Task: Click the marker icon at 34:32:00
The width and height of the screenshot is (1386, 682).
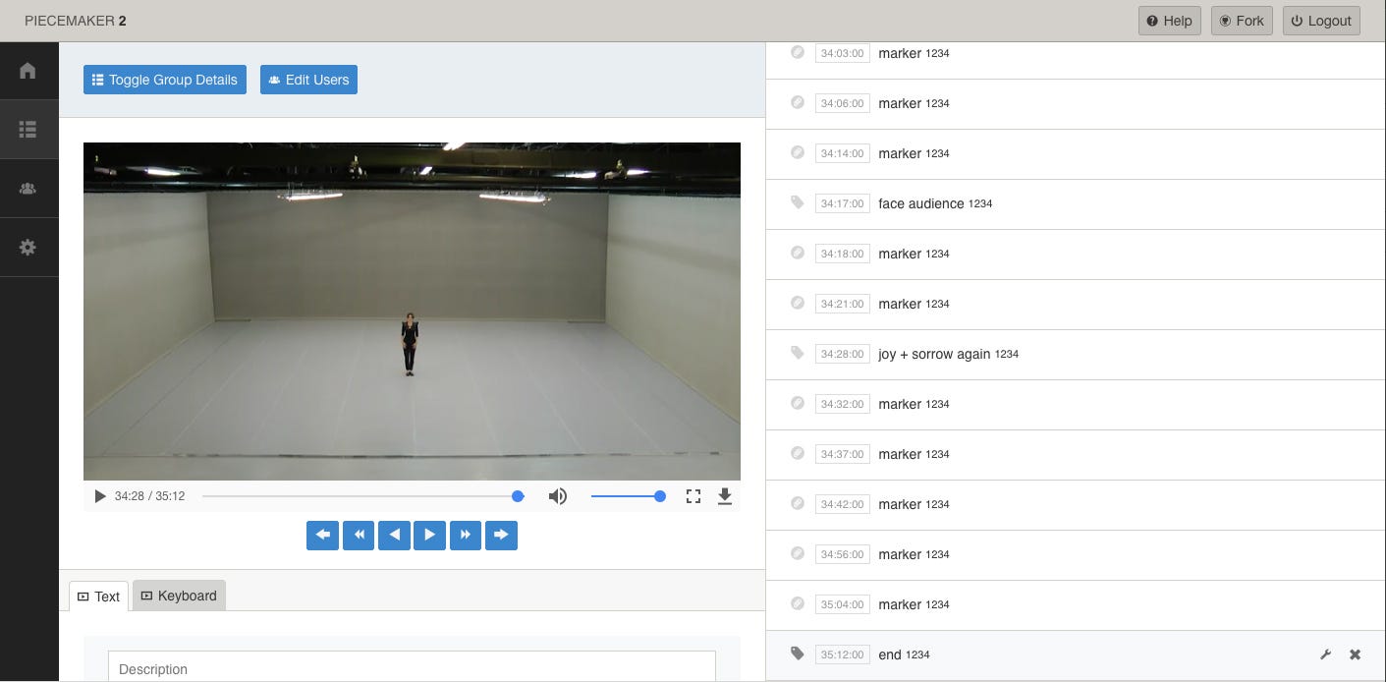Action: [798, 403]
